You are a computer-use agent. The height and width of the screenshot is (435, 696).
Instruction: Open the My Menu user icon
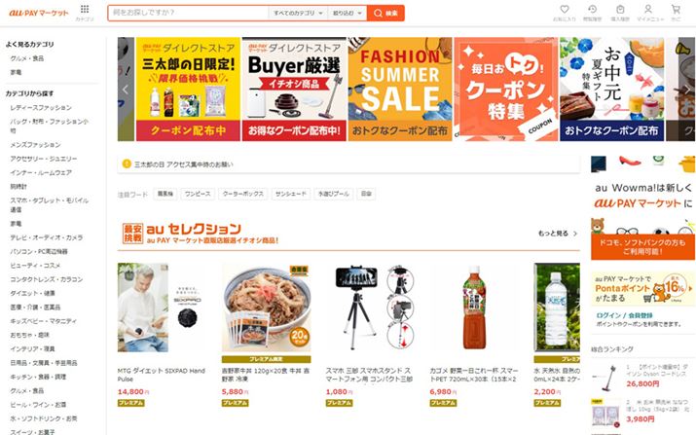[x=648, y=10]
